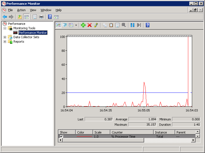The height and width of the screenshot is (153, 205).
Task: Click the Color column header
Action: pos(84,132)
